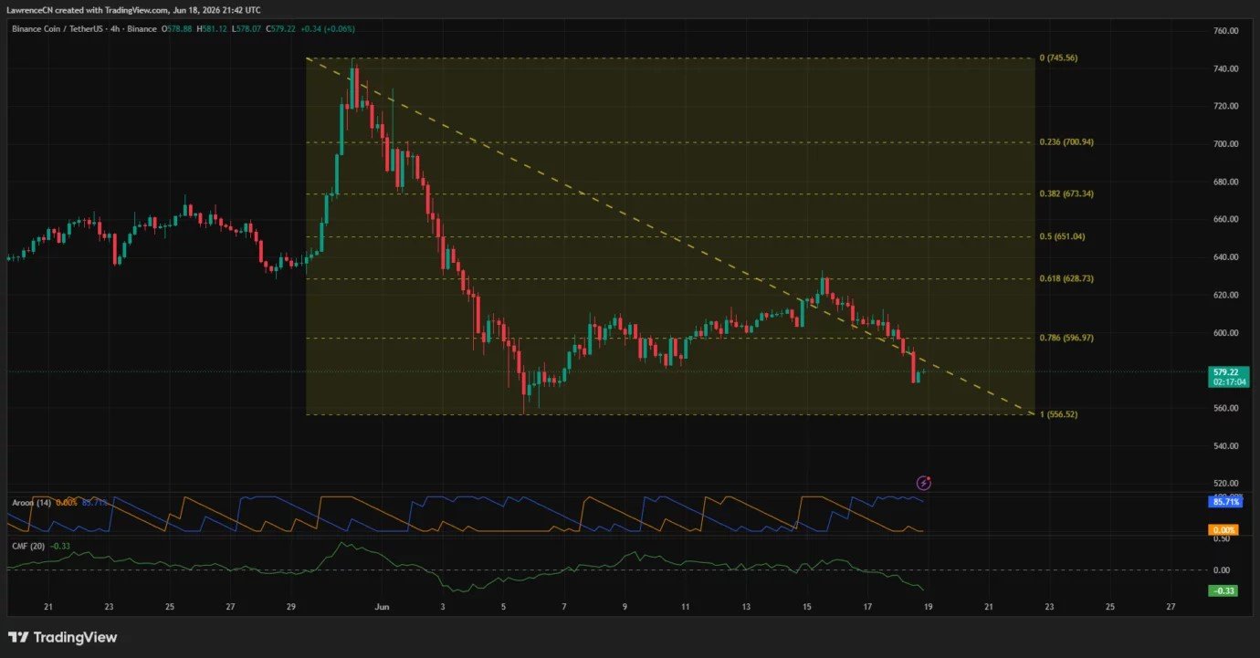Click the 560.00 price axis label
The height and width of the screenshot is (658, 1260).
point(1224,408)
